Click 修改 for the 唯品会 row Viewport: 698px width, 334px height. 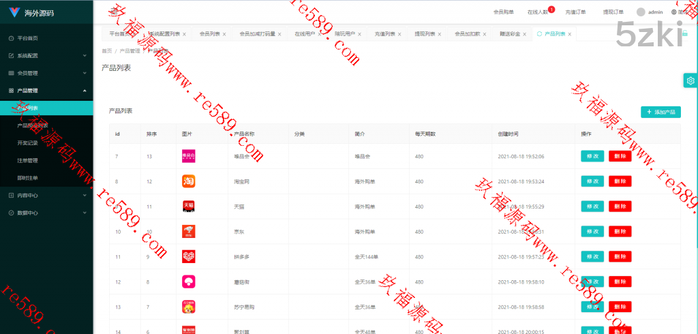coord(592,156)
